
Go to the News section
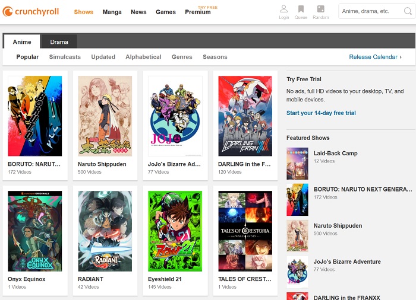tap(138, 12)
